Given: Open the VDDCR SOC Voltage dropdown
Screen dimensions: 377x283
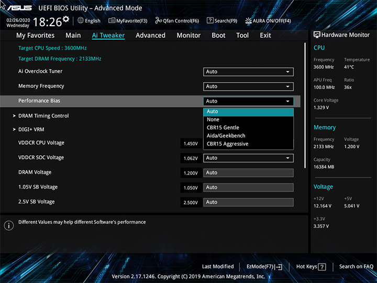Looking at the screenshot, I should click(x=248, y=158).
